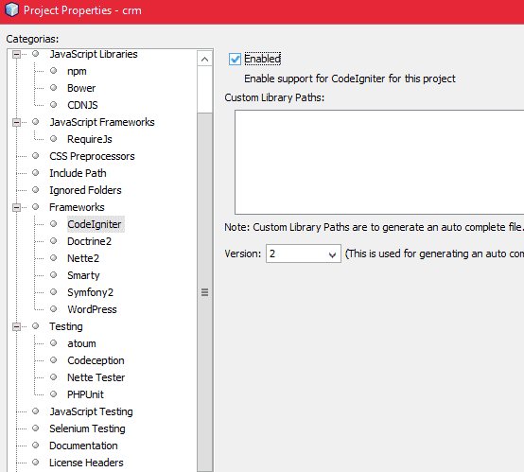Select the Symfony2 category
Viewport: 524px width, 472px height.
pos(90,292)
